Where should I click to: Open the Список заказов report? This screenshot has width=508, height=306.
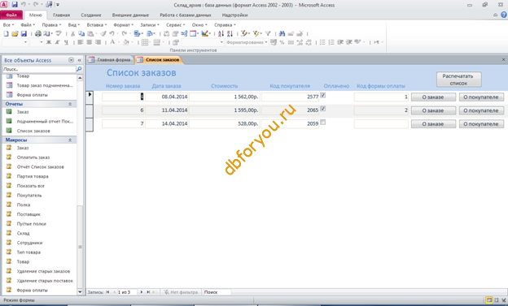tap(33, 131)
